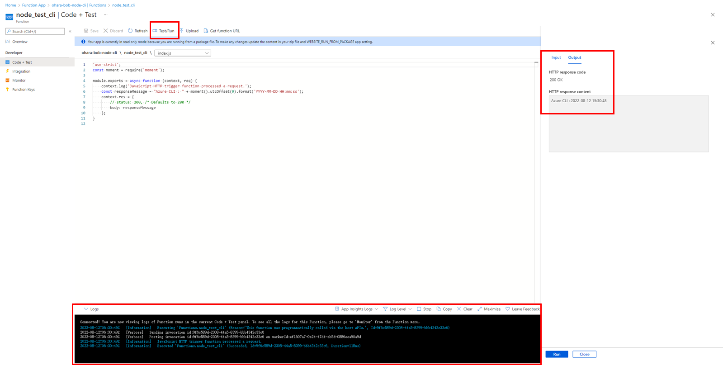The width and height of the screenshot is (723, 365).
Task: Click the info icon in read-only banner
Action: coord(83,42)
